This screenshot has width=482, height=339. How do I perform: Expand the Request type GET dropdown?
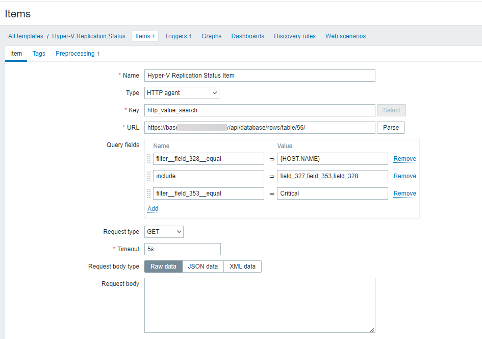pyautogui.click(x=164, y=232)
